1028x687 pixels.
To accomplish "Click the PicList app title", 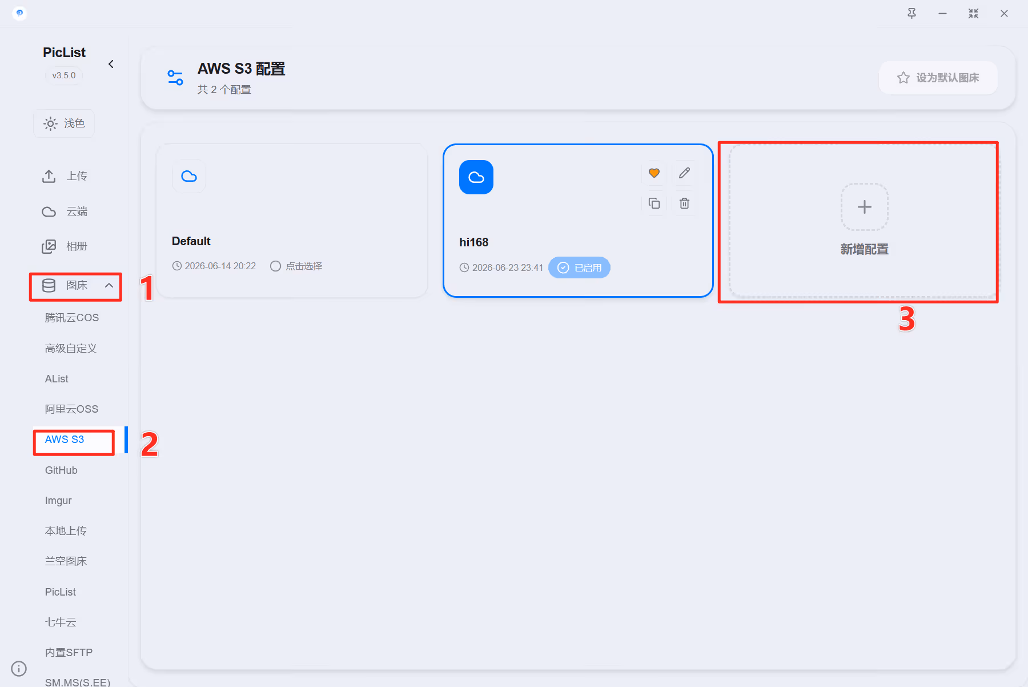I will pyautogui.click(x=65, y=53).
